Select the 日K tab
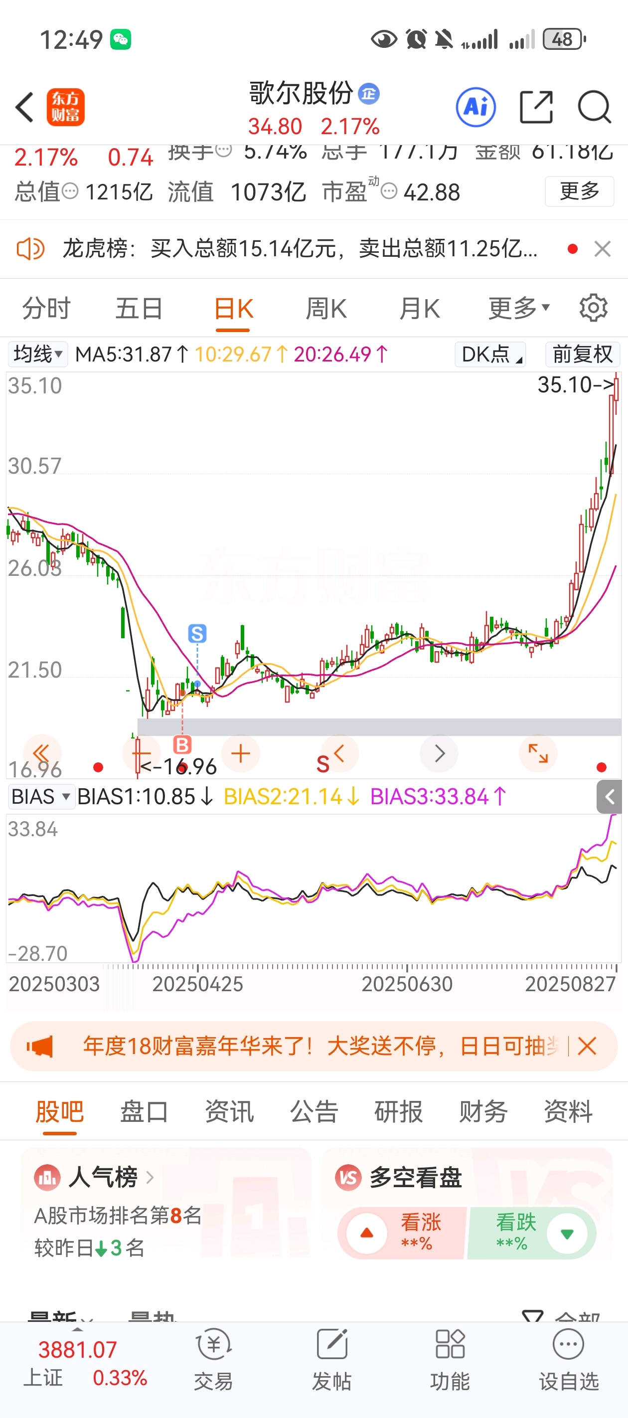The height and width of the screenshot is (1418, 628). tap(233, 308)
